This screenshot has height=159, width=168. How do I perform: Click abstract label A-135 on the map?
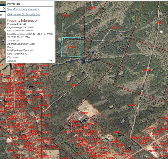120,135
